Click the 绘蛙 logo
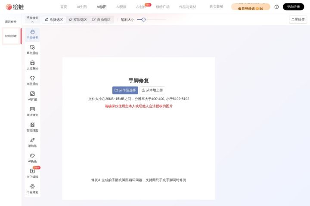 15,7
